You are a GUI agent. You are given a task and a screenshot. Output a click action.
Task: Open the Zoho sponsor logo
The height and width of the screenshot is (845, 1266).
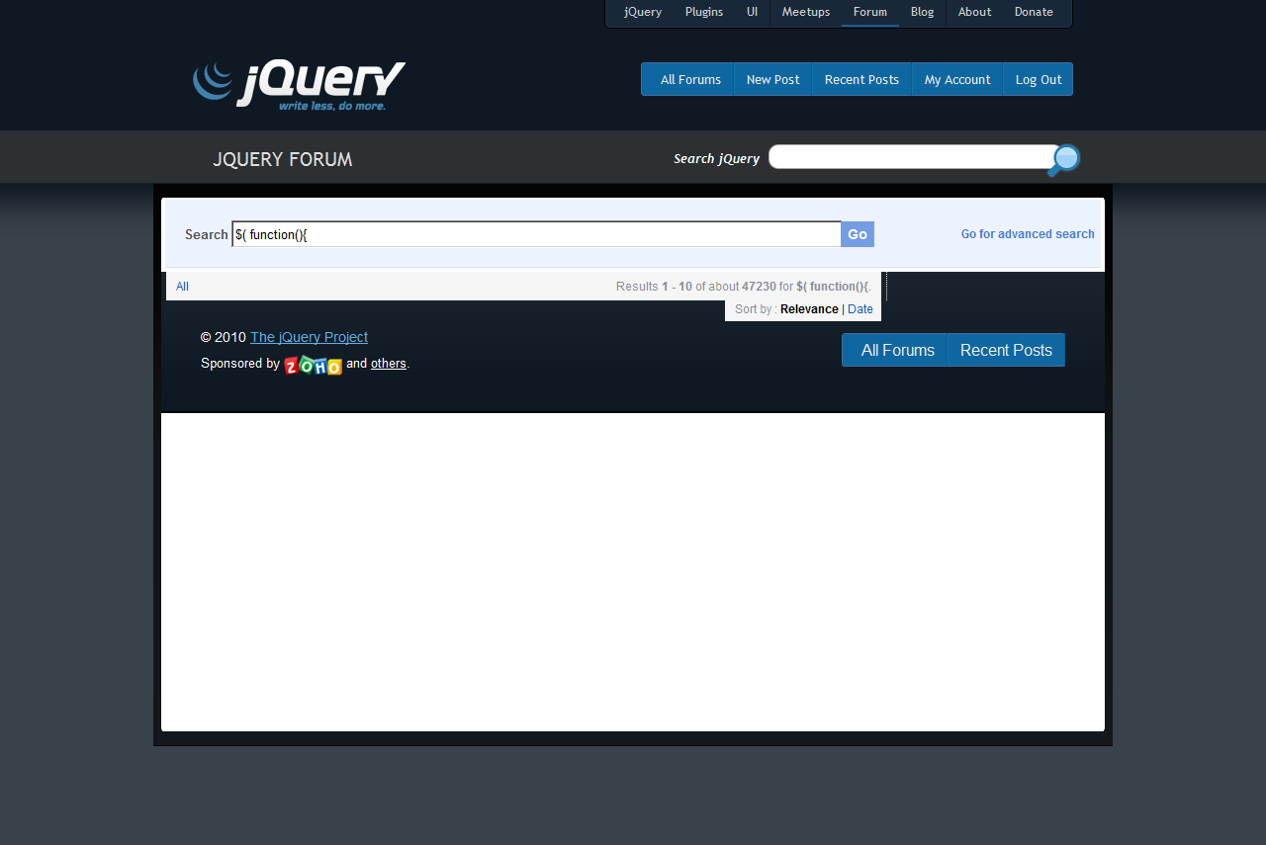pos(314,365)
